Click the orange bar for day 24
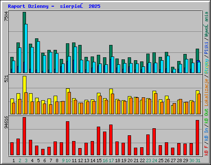This screenshot has width=211, height=165. [156, 104]
